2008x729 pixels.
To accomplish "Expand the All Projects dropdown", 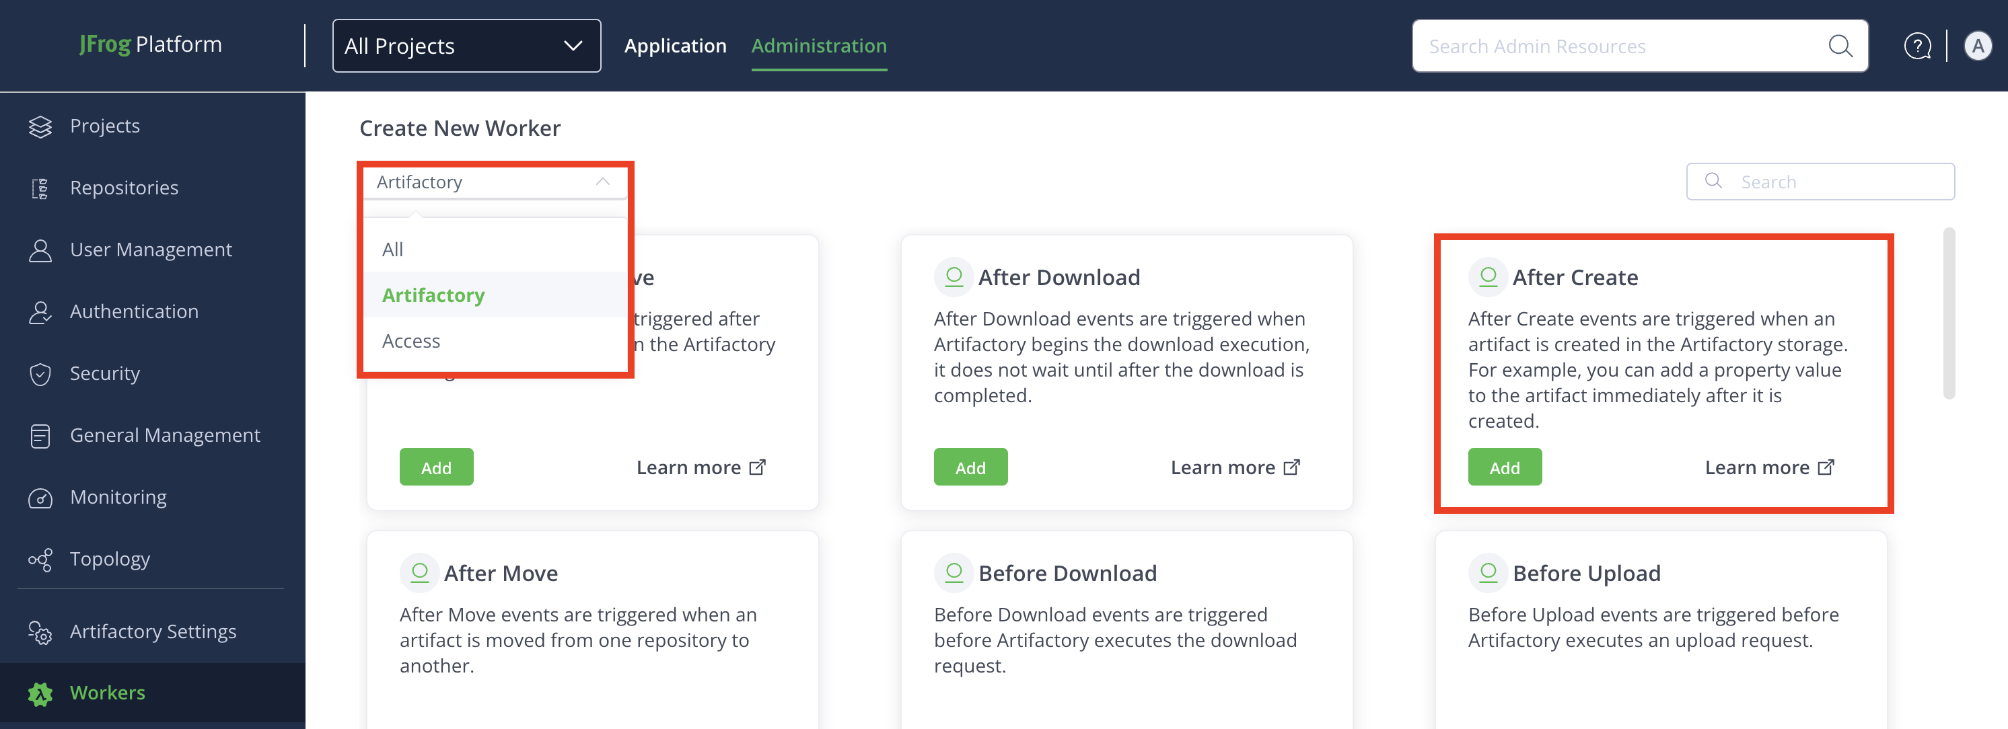I will [x=466, y=46].
